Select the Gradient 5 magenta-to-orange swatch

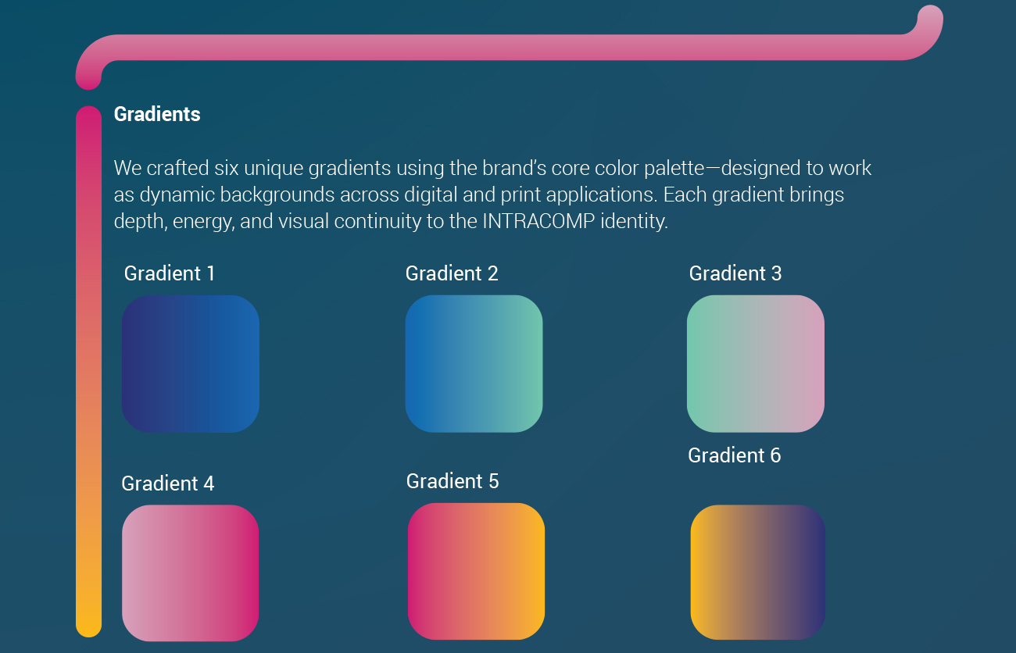pyautogui.click(x=476, y=571)
